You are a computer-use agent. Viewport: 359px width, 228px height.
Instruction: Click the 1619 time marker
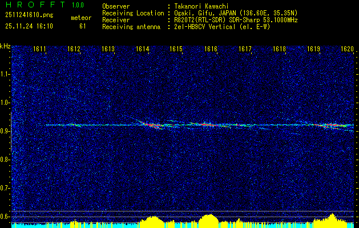coord(313,49)
